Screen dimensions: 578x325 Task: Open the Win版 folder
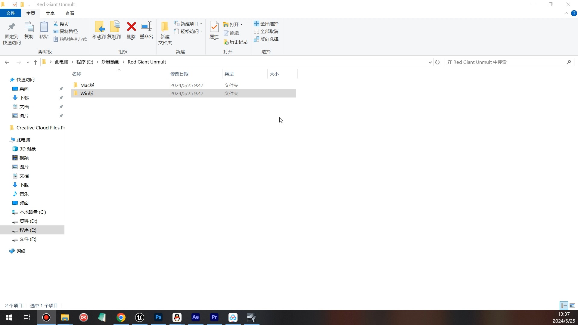87,93
